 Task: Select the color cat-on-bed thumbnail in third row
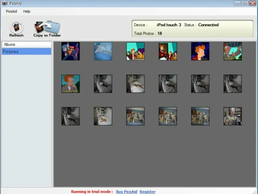[x=103, y=116]
